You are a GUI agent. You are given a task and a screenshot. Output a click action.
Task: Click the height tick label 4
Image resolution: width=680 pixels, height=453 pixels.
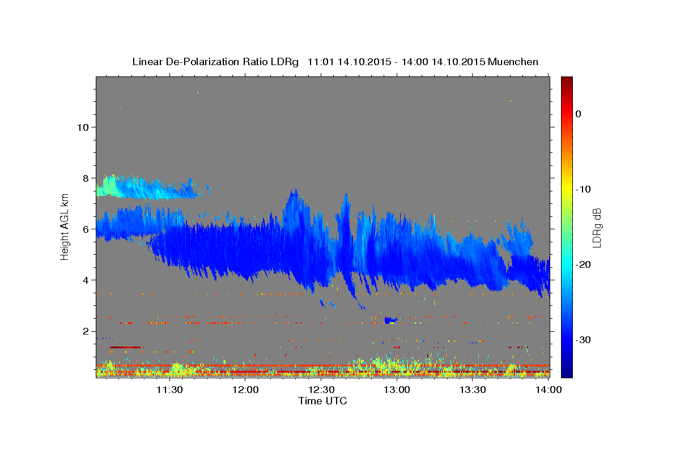click(86, 280)
